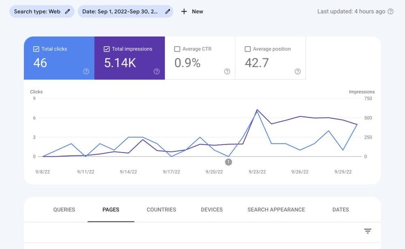
Task: Click the plus icon to add filter
Action: pos(184,11)
